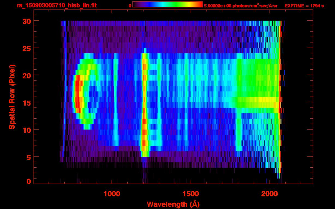Viewport: 335px width, 209px height.
Task: Click the x-axis tick label 1000
Action: pos(112,193)
